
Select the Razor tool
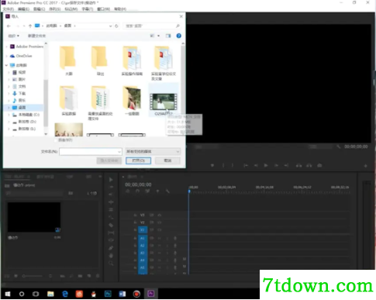[x=111, y=225]
